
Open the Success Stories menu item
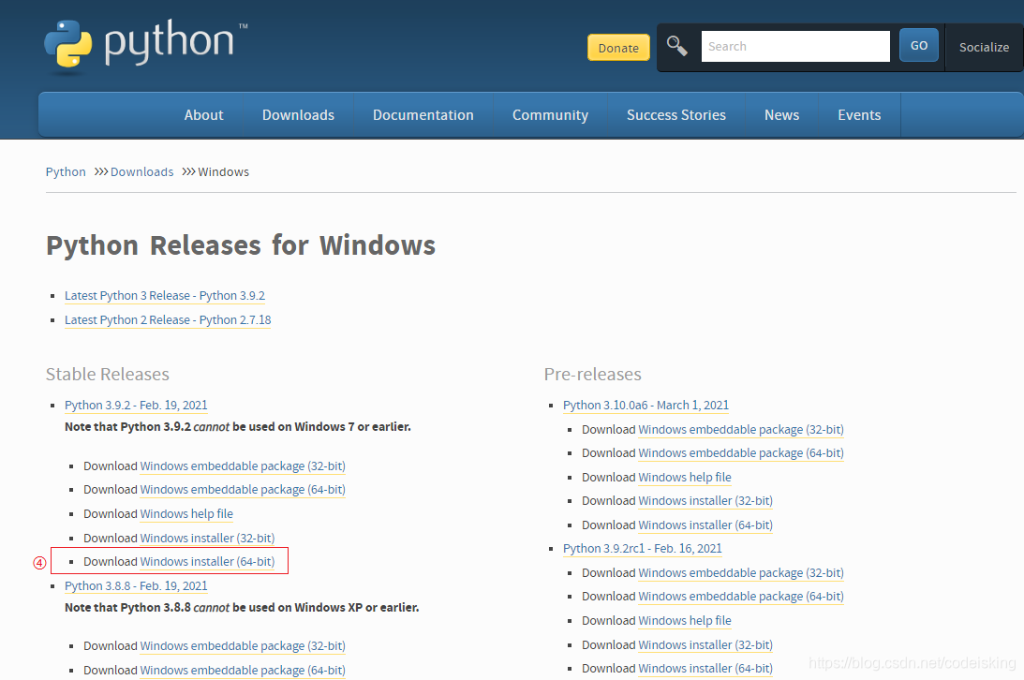pyautogui.click(x=676, y=115)
